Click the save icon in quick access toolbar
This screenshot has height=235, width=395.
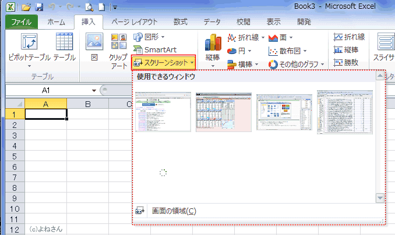point(40,7)
